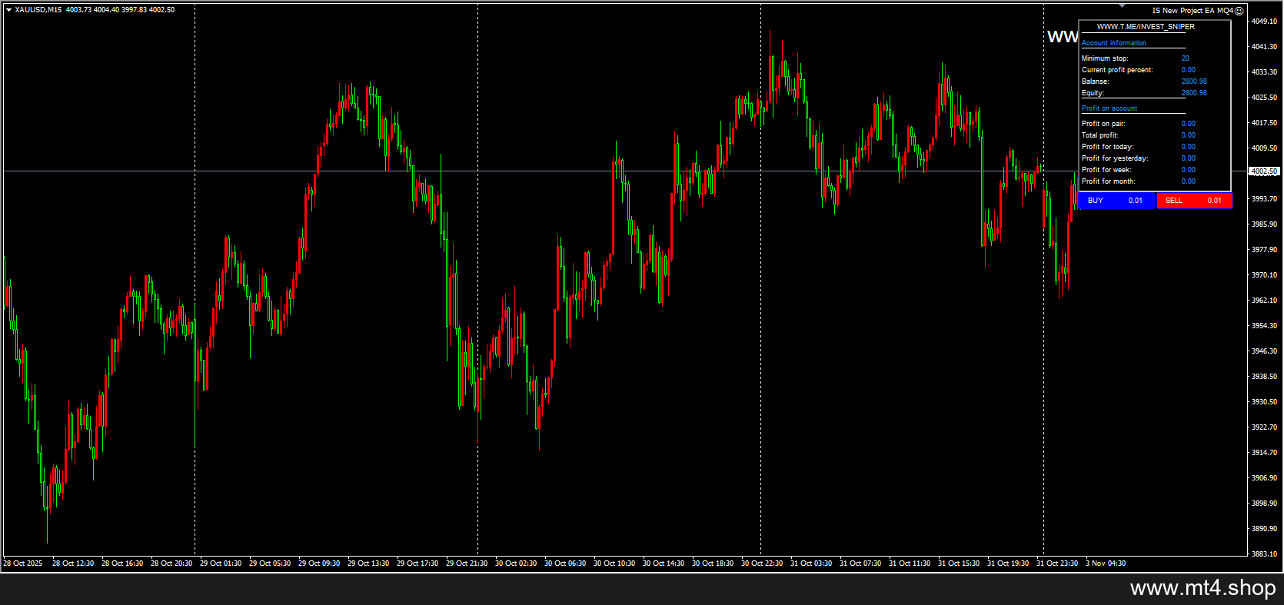Click the 3883.10 level on price scale

1264,554
